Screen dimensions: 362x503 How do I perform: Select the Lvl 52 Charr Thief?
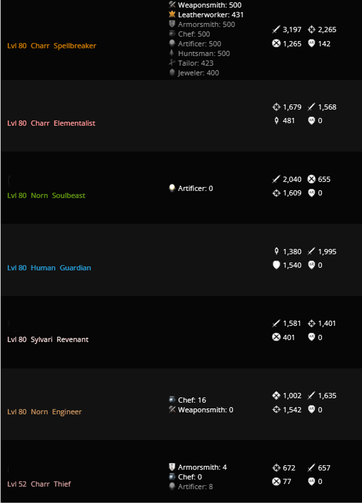pos(39,484)
